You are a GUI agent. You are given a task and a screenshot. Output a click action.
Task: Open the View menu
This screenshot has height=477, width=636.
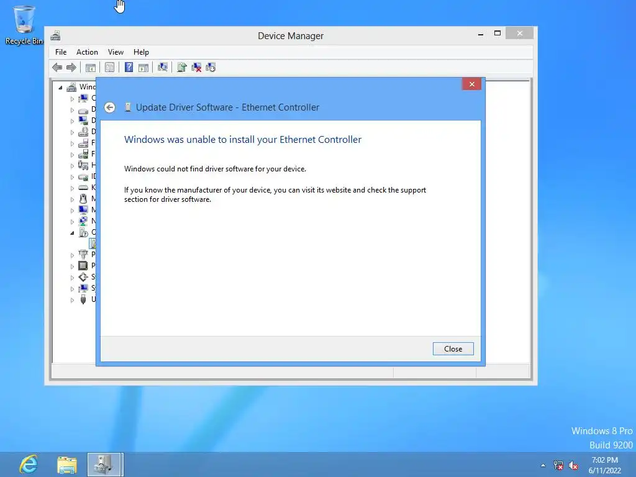pyautogui.click(x=116, y=52)
